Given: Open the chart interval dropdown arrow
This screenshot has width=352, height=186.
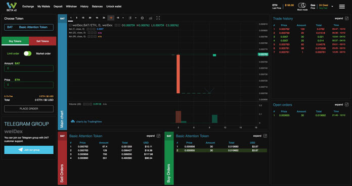Looking at the screenshot, I should click(x=123, y=18).
